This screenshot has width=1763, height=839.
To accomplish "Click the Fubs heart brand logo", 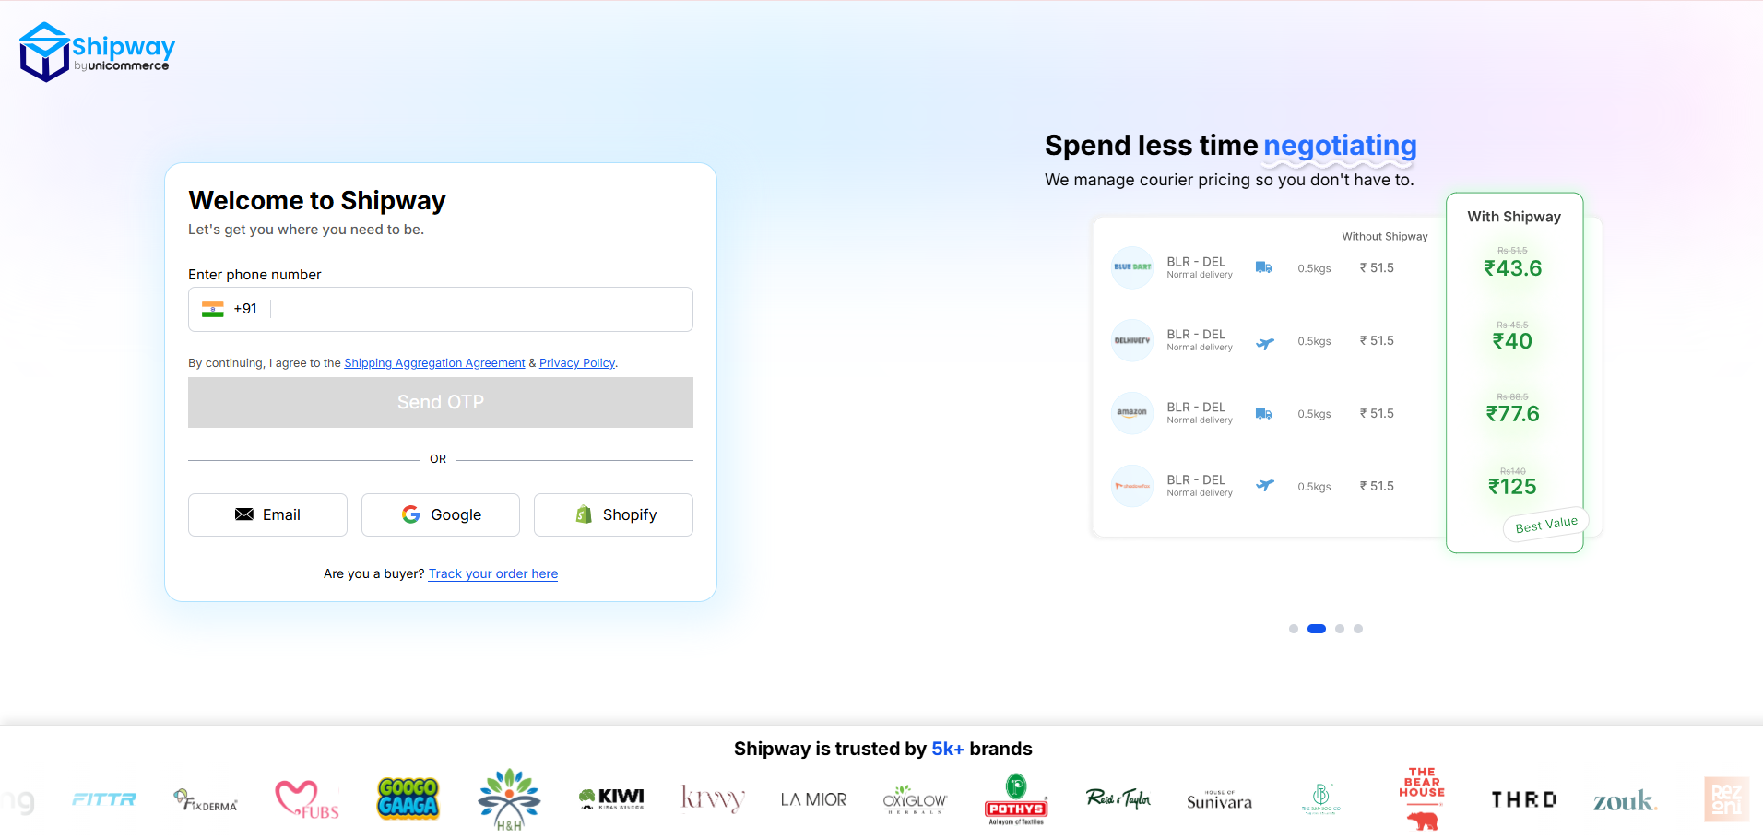I will [307, 799].
